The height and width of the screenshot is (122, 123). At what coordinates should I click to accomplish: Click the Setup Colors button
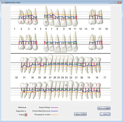[80, 114]
